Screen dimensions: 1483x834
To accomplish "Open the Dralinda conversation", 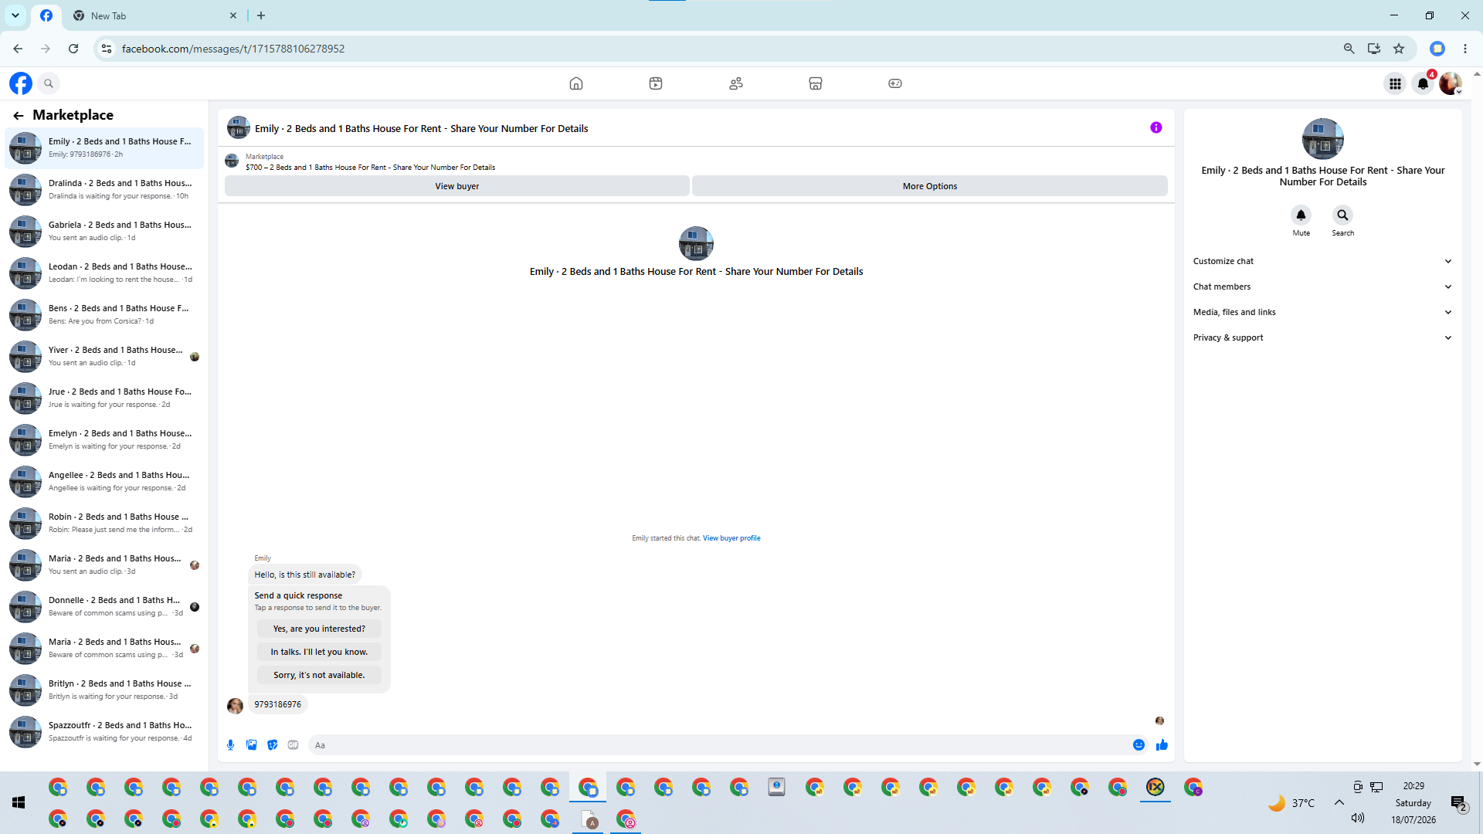I will [104, 189].
